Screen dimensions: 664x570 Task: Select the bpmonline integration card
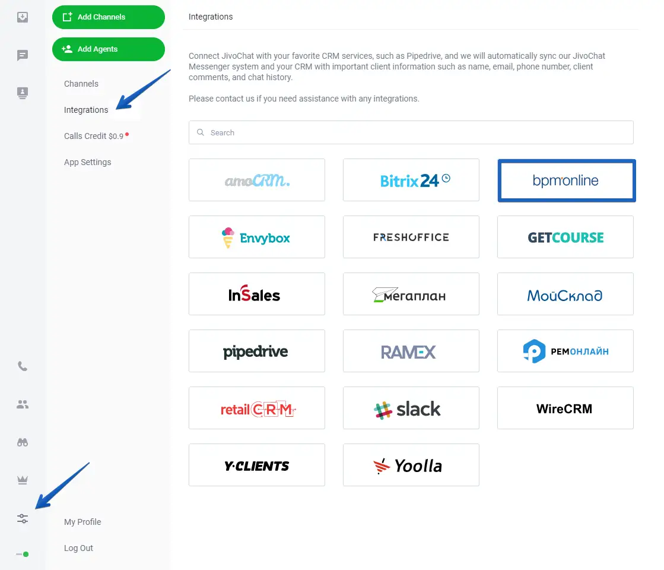coord(567,180)
